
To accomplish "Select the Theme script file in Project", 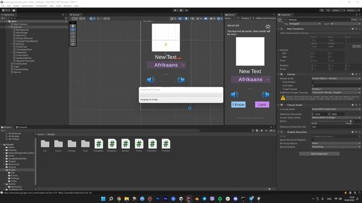I will tap(139, 144).
